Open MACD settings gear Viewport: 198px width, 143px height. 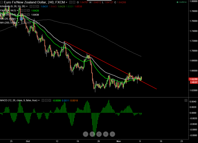pyautogui.click(x=46, y=100)
